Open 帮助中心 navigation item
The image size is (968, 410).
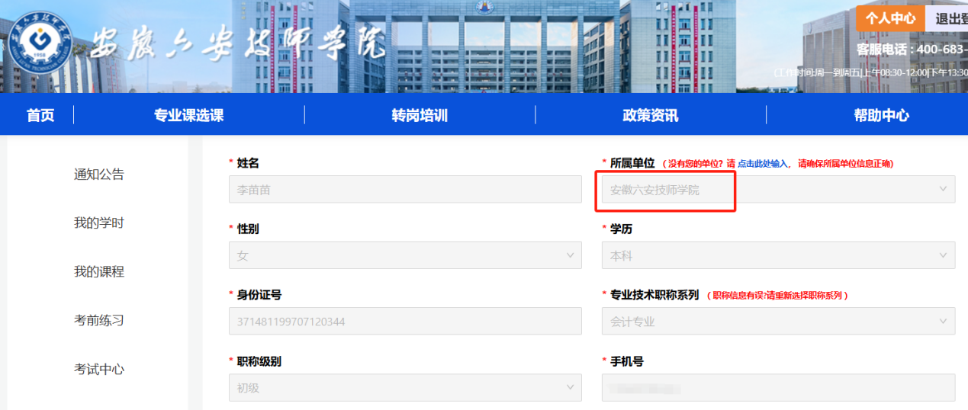pos(881,115)
